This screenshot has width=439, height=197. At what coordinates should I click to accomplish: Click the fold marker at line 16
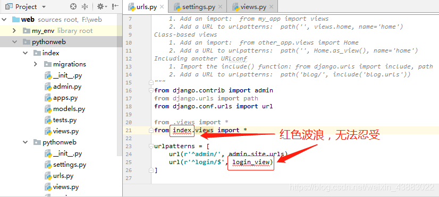151,90
